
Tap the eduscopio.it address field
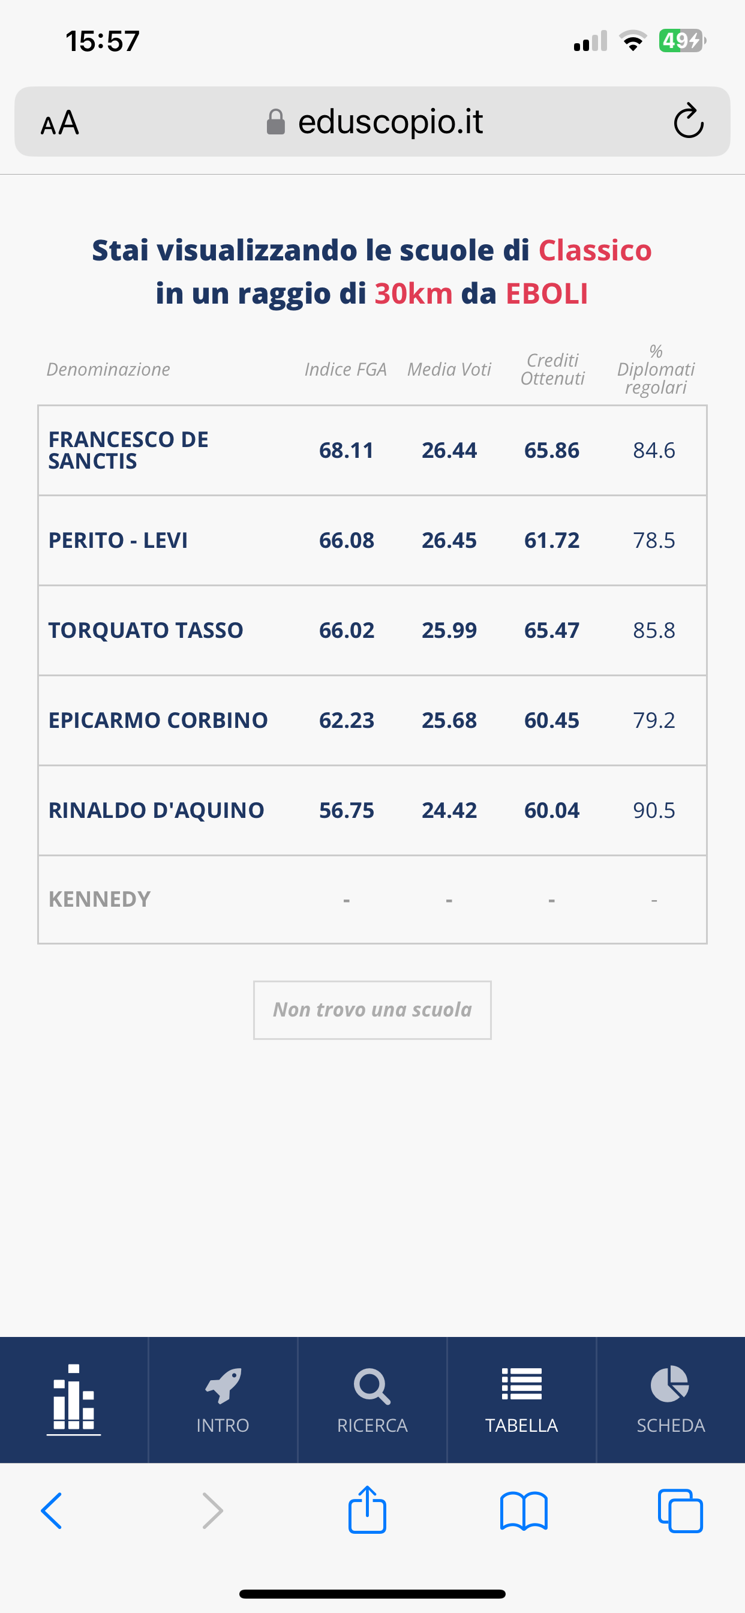[389, 121]
